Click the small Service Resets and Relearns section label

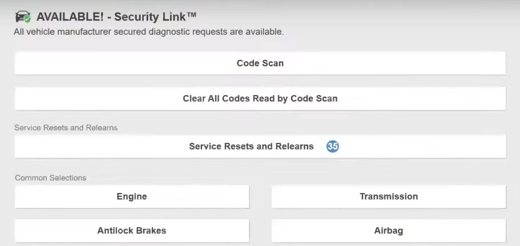click(x=66, y=128)
